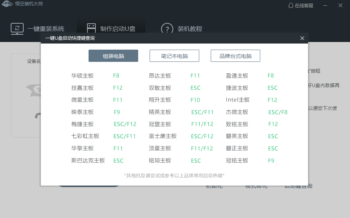Click the 翔升主板 entry

160,100
